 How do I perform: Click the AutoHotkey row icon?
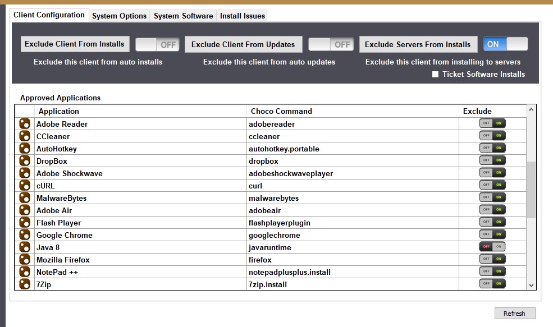click(x=25, y=148)
